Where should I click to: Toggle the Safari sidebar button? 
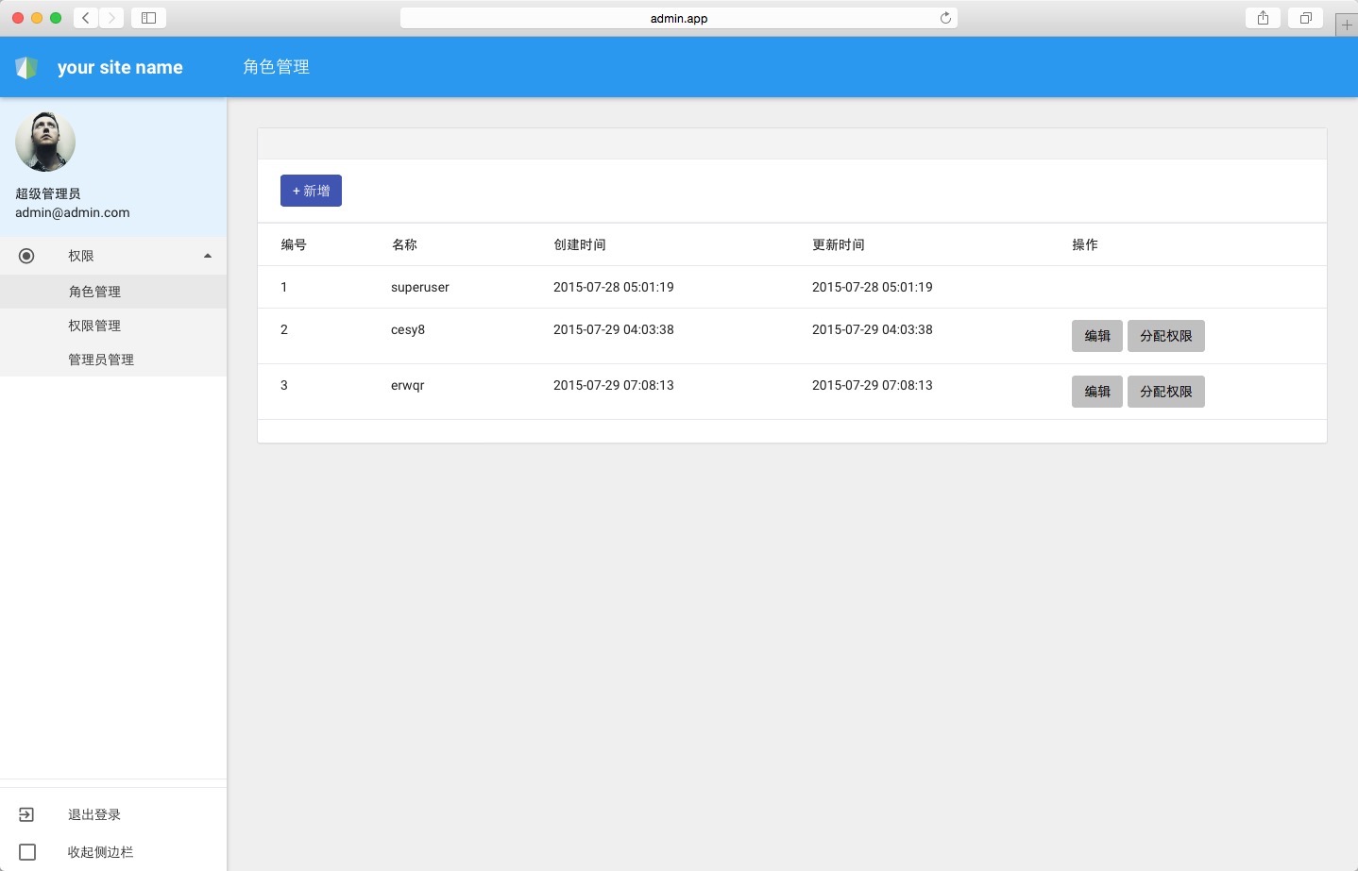148,18
